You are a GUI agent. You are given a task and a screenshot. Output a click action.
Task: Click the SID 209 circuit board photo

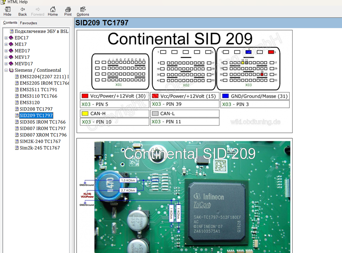[192, 197]
